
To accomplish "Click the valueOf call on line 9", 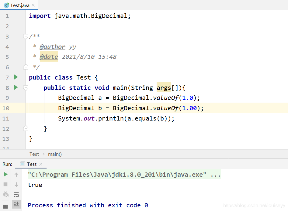I will click(x=166, y=98).
